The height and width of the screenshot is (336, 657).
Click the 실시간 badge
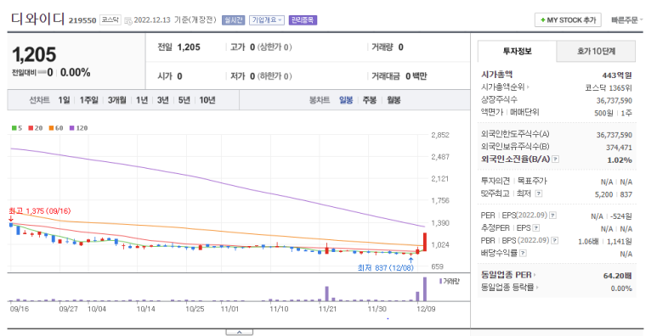coord(233,20)
